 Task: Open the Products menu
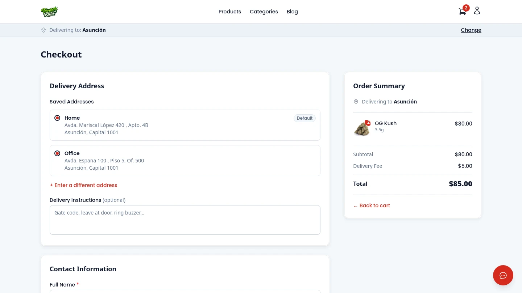click(230, 12)
